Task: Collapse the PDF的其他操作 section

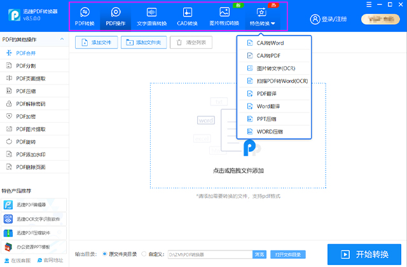Action: [x=62, y=39]
